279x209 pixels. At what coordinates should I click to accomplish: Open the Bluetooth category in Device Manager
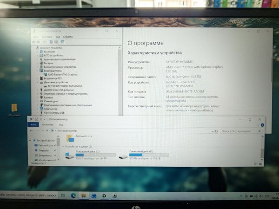coord(49,52)
